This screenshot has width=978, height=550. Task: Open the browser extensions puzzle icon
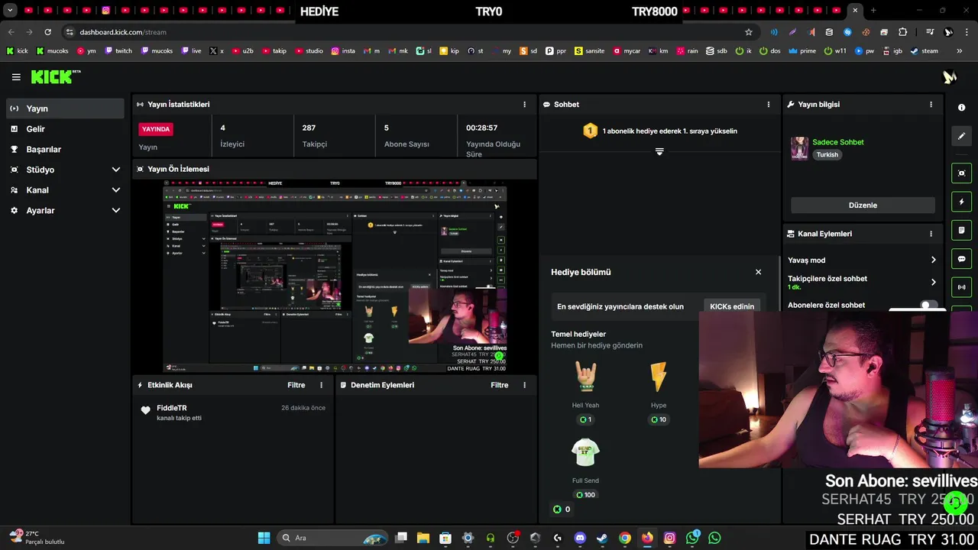pyautogui.click(x=902, y=32)
